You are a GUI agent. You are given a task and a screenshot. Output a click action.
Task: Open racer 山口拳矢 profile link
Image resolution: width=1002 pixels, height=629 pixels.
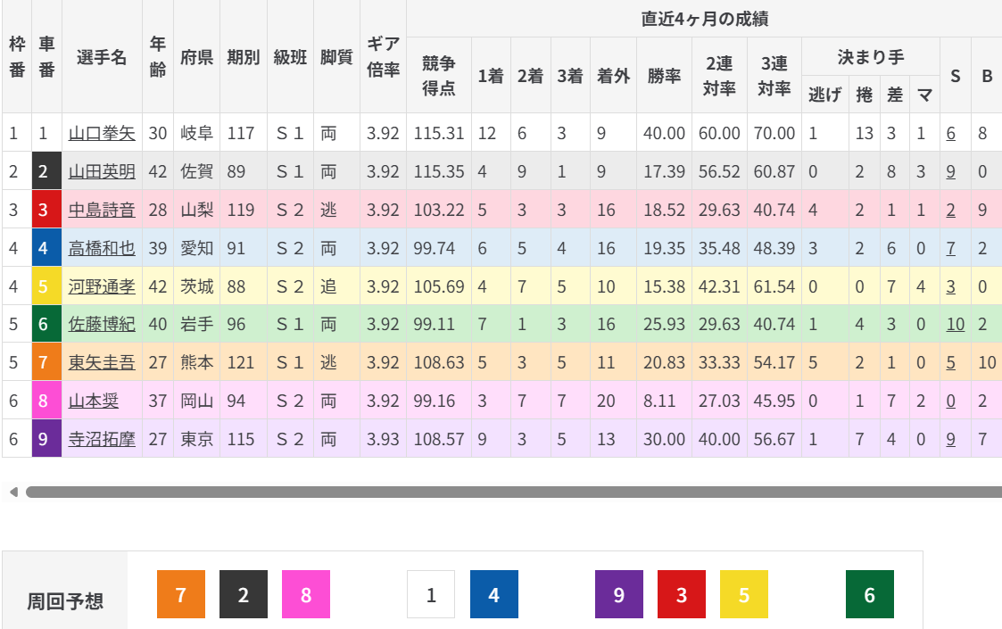(102, 134)
